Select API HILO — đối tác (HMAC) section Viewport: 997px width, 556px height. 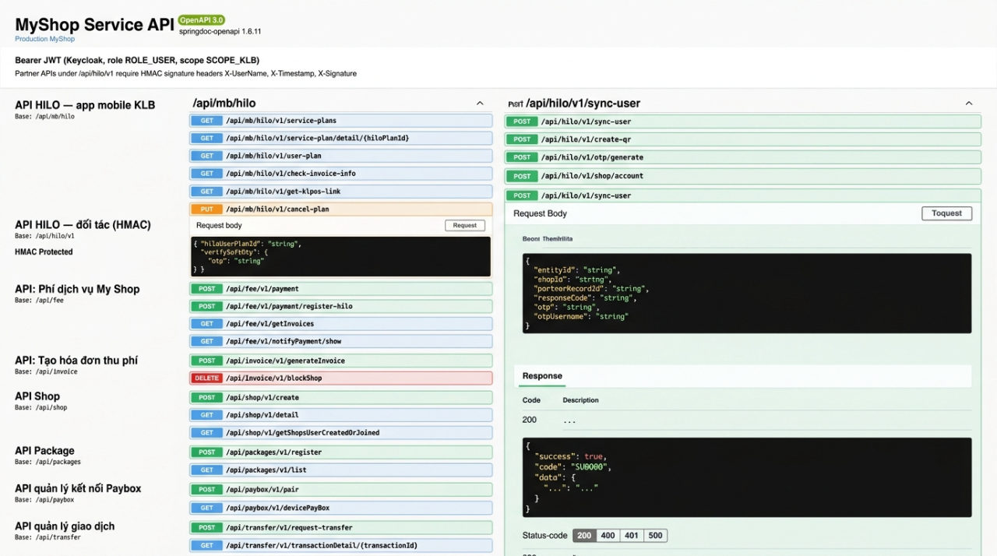pos(83,225)
